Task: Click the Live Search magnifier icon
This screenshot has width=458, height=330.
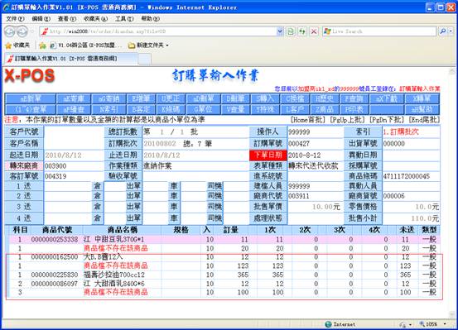Action: point(442,31)
